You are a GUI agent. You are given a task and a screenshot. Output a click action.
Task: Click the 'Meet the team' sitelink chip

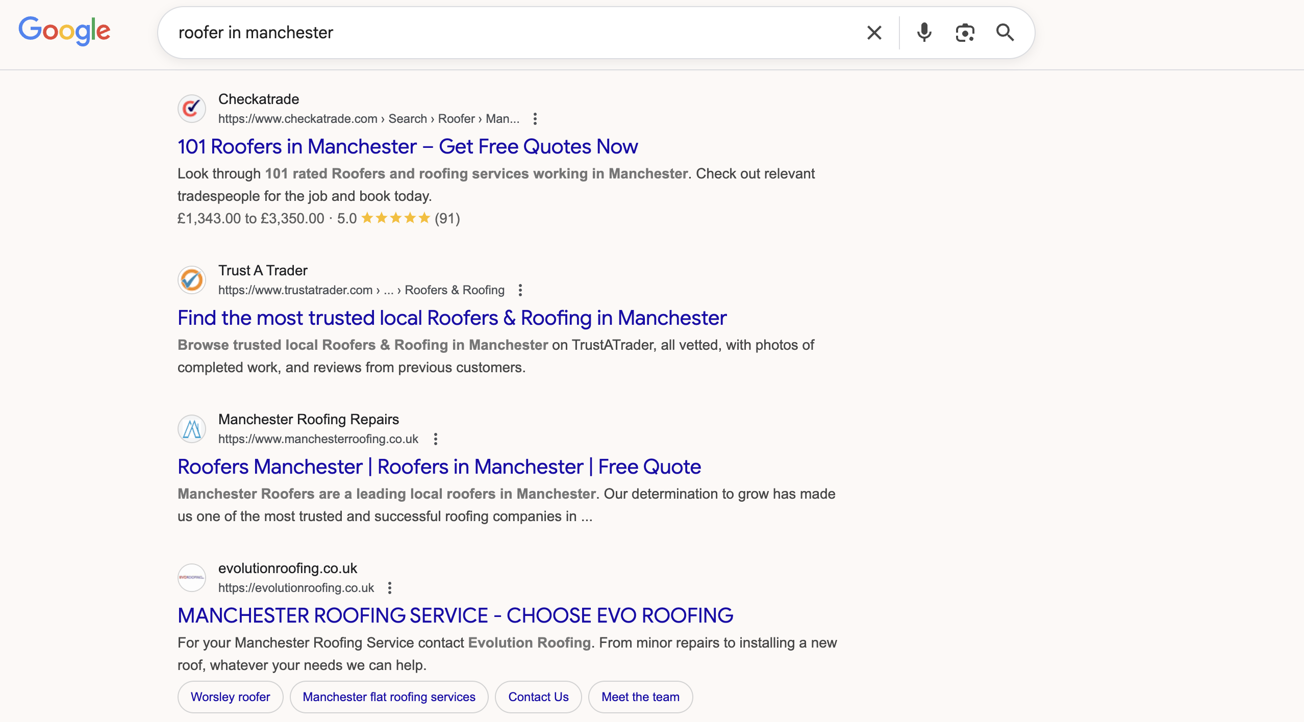(x=641, y=697)
